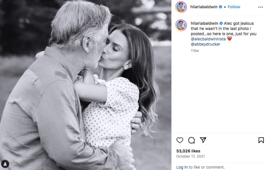Visit the @alecbaldwininsta mention

[208, 39]
